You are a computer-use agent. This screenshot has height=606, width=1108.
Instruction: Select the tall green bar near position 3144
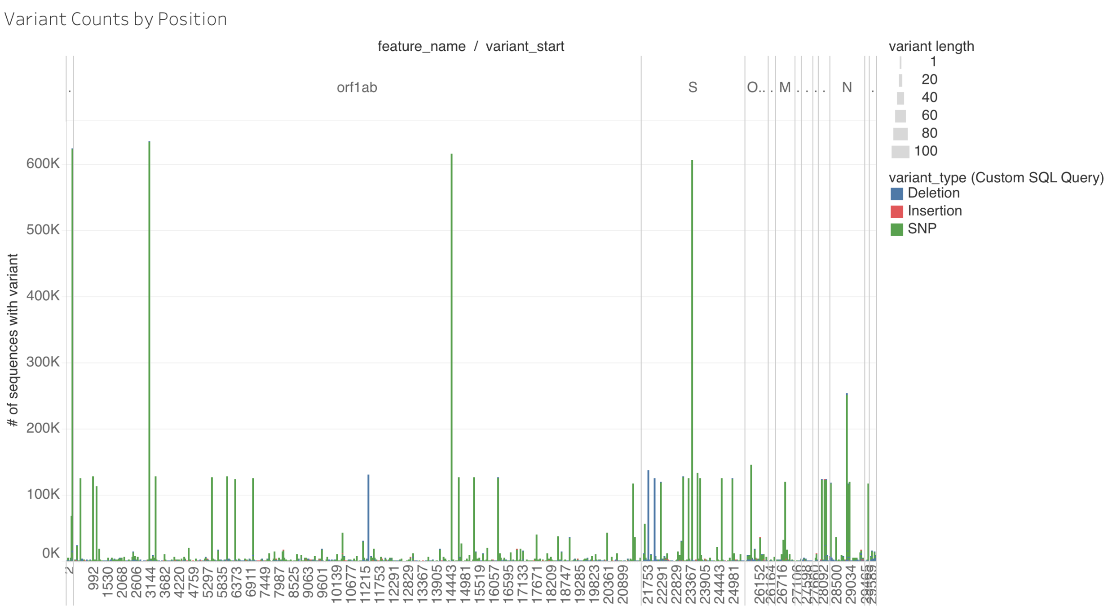[x=149, y=350]
